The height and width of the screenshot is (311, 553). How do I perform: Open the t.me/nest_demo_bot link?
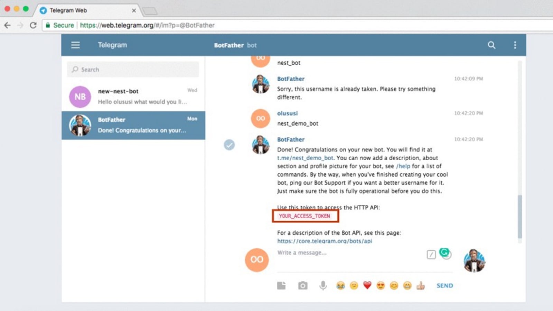(x=305, y=158)
